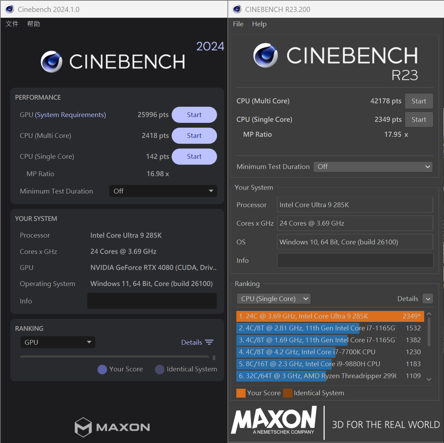Click NVIDIA GeForce RTX 4080 GPU text
Screen dimensions: 444x443
click(154, 268)
